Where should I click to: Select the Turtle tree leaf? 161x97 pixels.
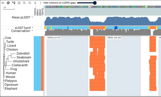(x=10, y=42)
